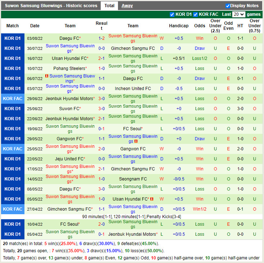
Task: Open Gimcheon Sangmu FC on 27/04/22 row
Action: click(69, 209)
